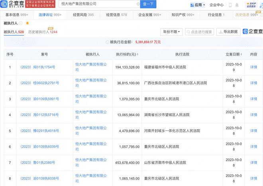Click 查一下 search button
263x186 pixels.
[x=148, y=4]
